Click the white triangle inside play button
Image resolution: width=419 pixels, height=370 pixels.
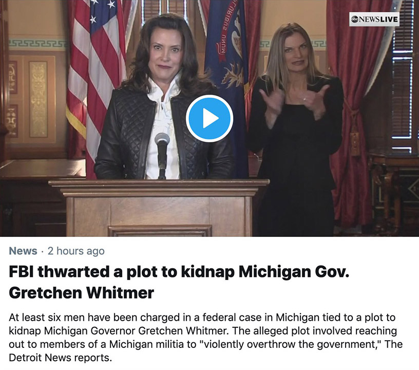point(211,118)
